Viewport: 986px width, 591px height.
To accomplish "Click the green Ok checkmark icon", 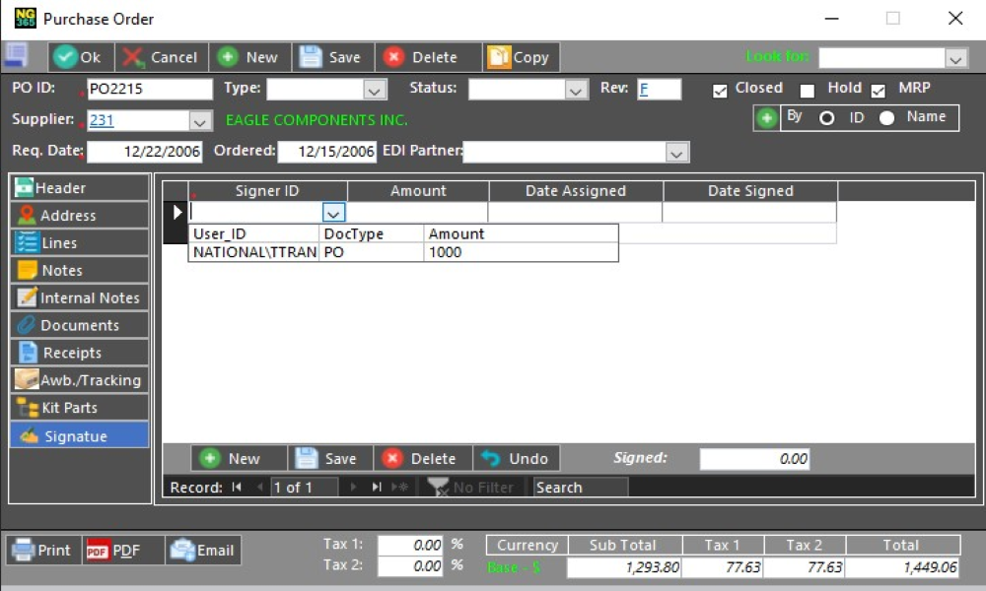I will pyautogui.click(x=66, y=57).
